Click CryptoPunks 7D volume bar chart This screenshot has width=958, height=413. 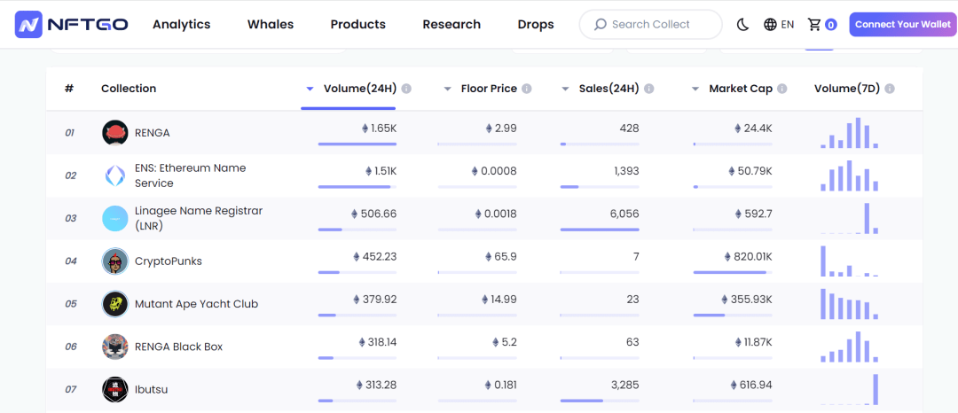coord(849,261)
